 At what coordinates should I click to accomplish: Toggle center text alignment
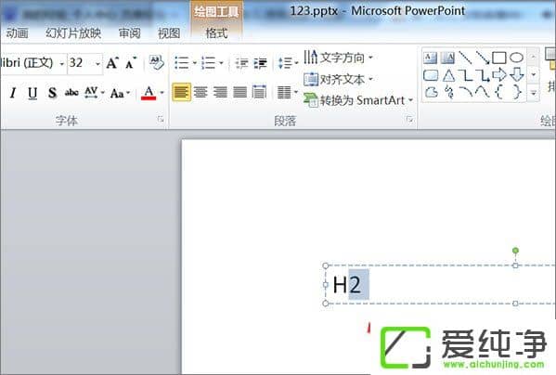[x=200, y=92]
